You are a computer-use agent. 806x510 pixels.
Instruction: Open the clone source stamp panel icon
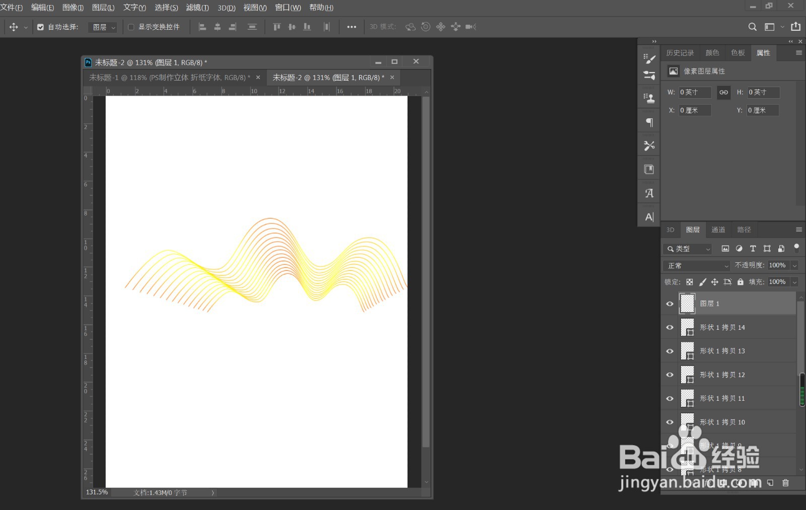[649, 98]
